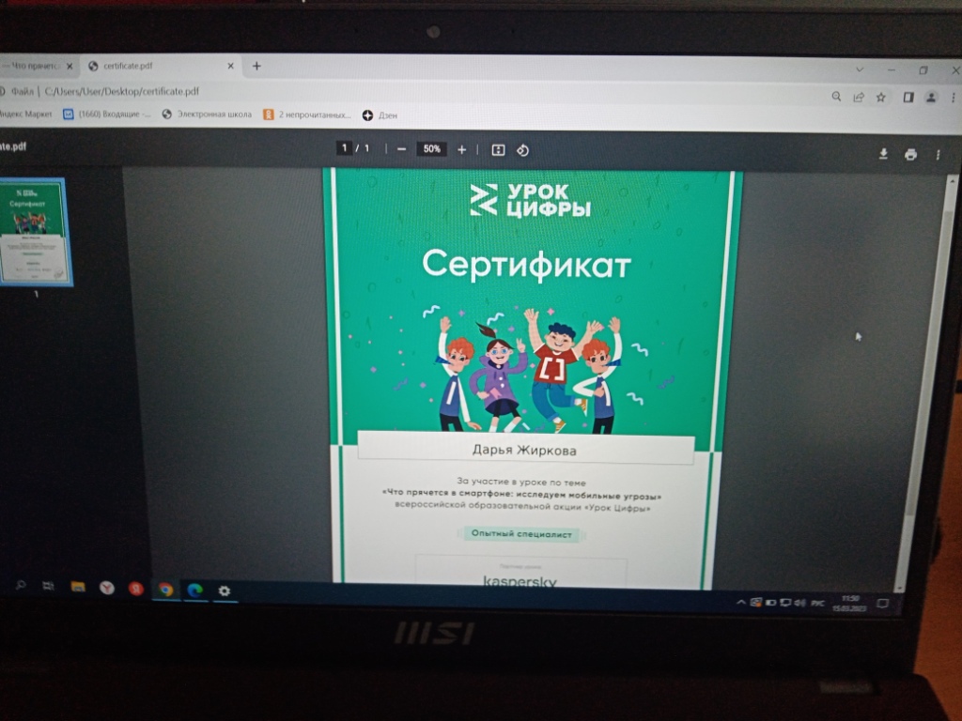This screenshot has height=721, width=962.
Task: Open PDF viewer more actions menu
Action: (x=939, y=155)
